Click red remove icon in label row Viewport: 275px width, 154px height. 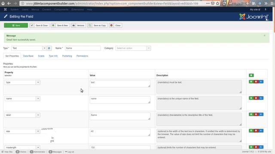click(x=256, y=114)
